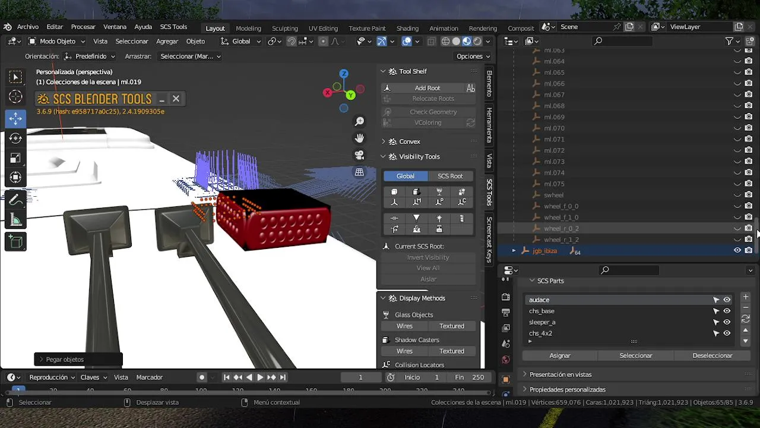Click the Asignar button
Image resolution: width=760 pixels, height=428 pixels.
[560, 355]
